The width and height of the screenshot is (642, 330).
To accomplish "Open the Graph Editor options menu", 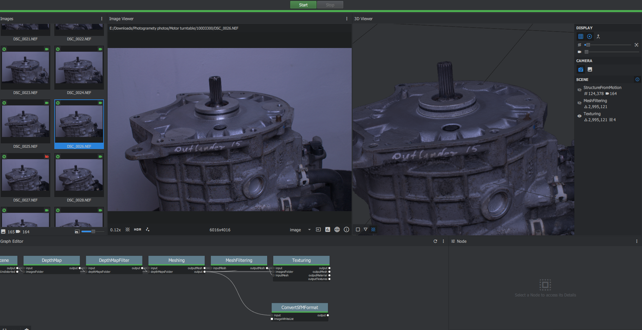I will pos(443,241).
